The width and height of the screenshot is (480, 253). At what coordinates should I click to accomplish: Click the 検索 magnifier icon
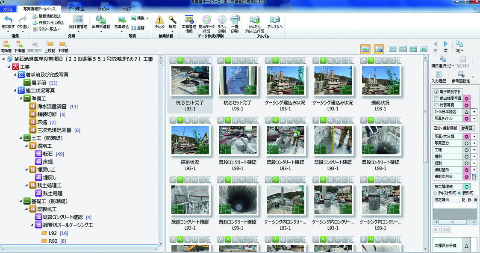tap(172, 20)
